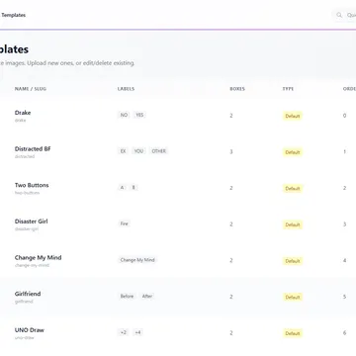Click the girlfriend slug text
Viewport: 356px width, 356px height.
(24, 302)
